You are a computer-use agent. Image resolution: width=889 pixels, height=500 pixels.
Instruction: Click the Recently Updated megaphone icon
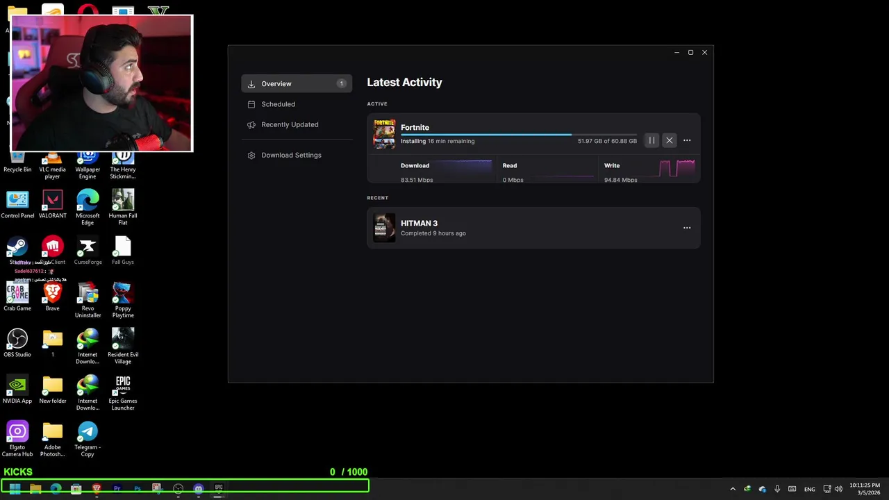251,125
